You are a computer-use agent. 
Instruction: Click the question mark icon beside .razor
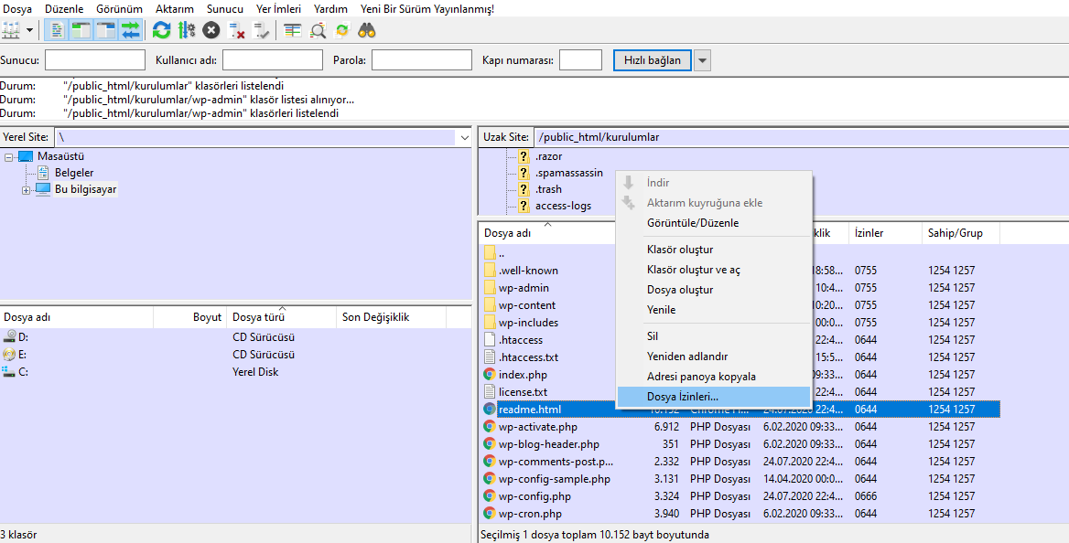tap(524, 156)
